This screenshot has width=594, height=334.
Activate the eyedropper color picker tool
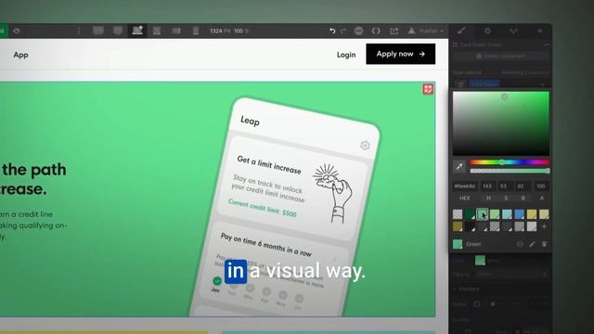tap(459, 166)
